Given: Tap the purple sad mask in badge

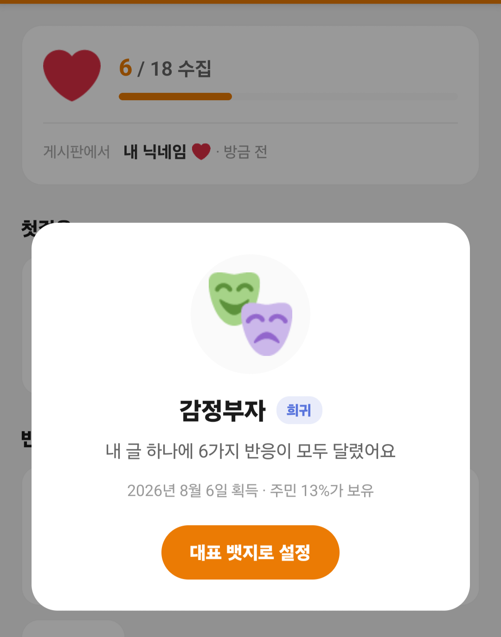Looking at the screenshot, I should pyautogui.click(x=268, y=329).
